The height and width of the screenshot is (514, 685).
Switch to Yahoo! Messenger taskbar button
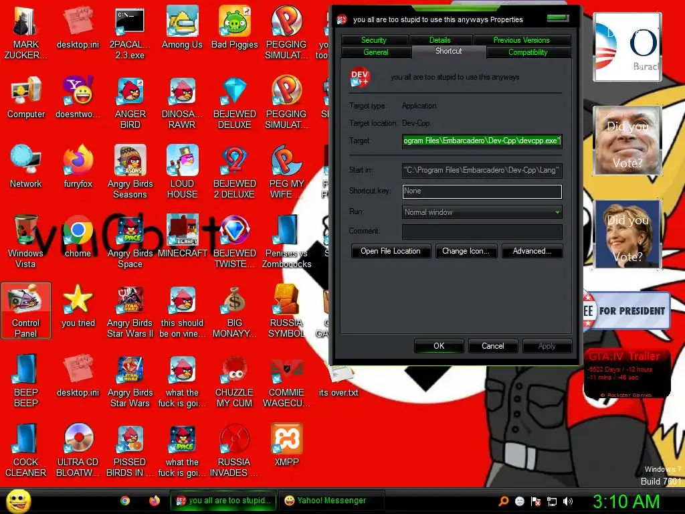coord(331,501)
